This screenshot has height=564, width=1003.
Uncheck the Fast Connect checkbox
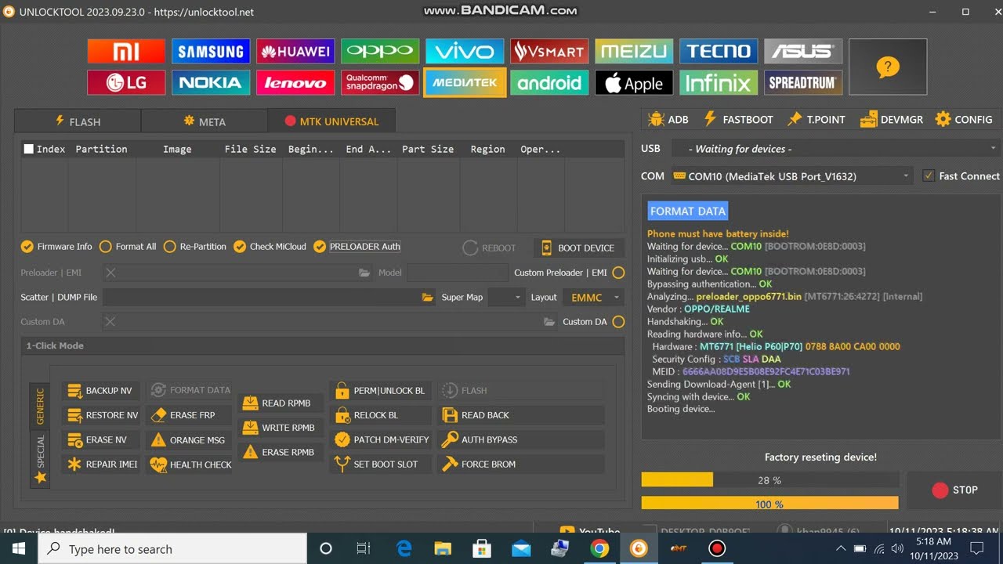tap(929, 176)
